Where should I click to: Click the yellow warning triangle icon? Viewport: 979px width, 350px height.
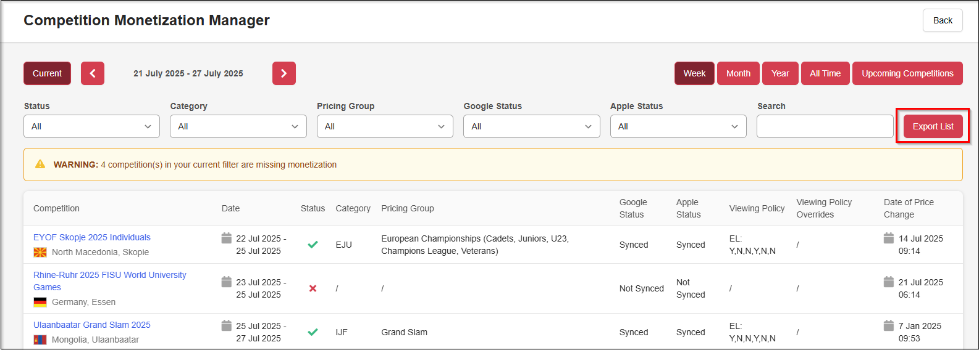pyautogui.click(x=40, y=165)
